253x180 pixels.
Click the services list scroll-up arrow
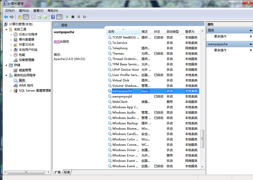(x=202, y=31)
